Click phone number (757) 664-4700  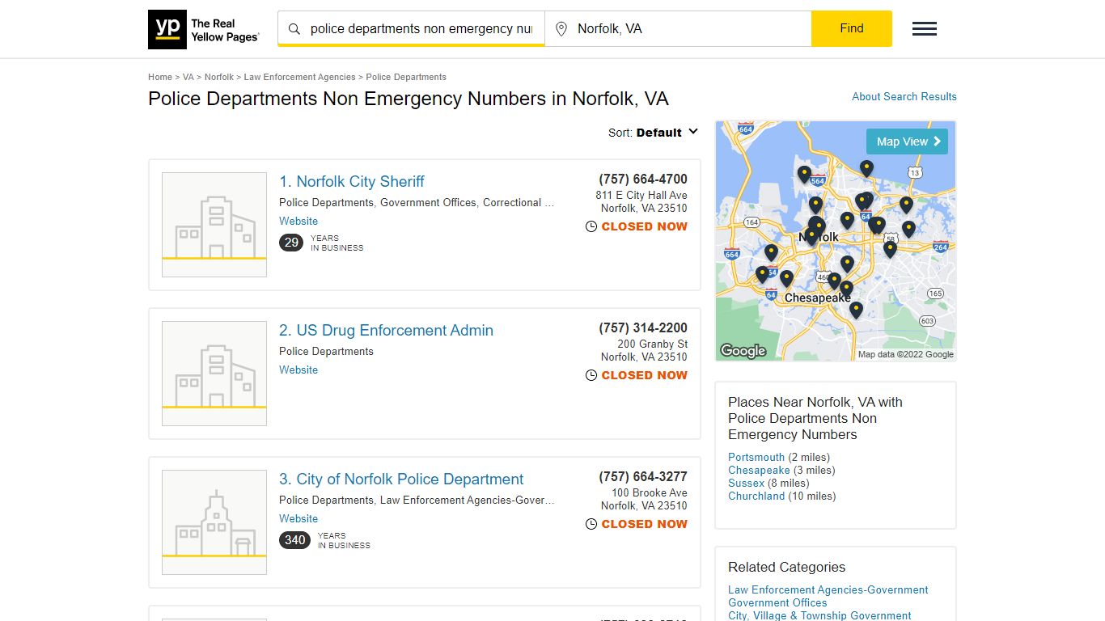click(643, 180)
